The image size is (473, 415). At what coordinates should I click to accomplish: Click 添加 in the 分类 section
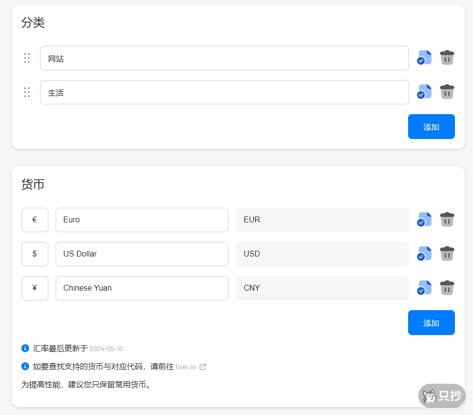[431, 126]
